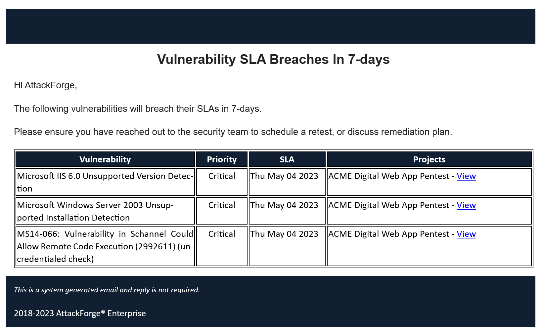Click the system generated email notice
Viewport: 544px width, 336px height.
(x=107, y=290)
